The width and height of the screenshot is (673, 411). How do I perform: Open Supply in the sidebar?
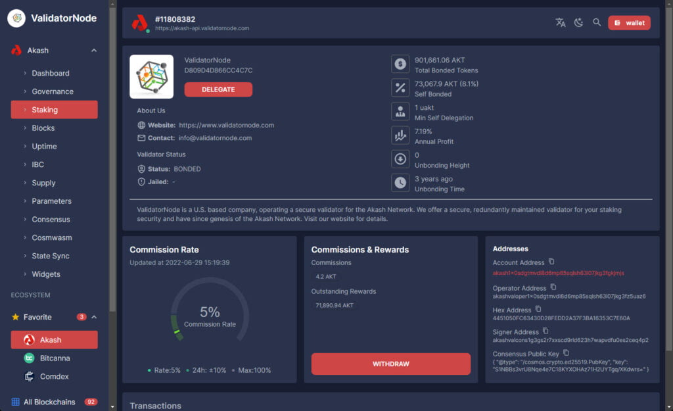click(54, 183)
